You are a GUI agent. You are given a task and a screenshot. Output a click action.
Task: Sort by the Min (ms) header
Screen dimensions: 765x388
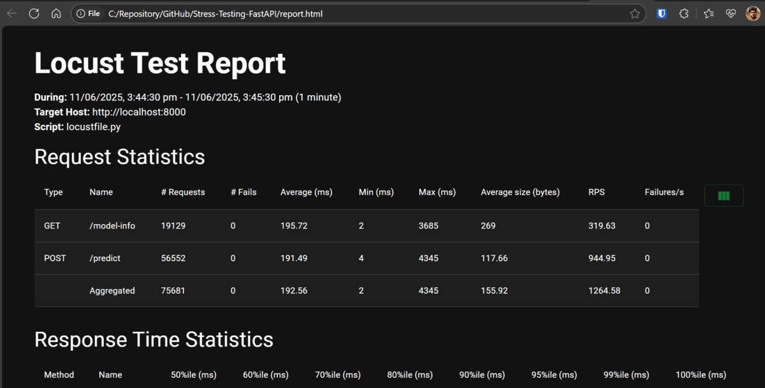376,192
